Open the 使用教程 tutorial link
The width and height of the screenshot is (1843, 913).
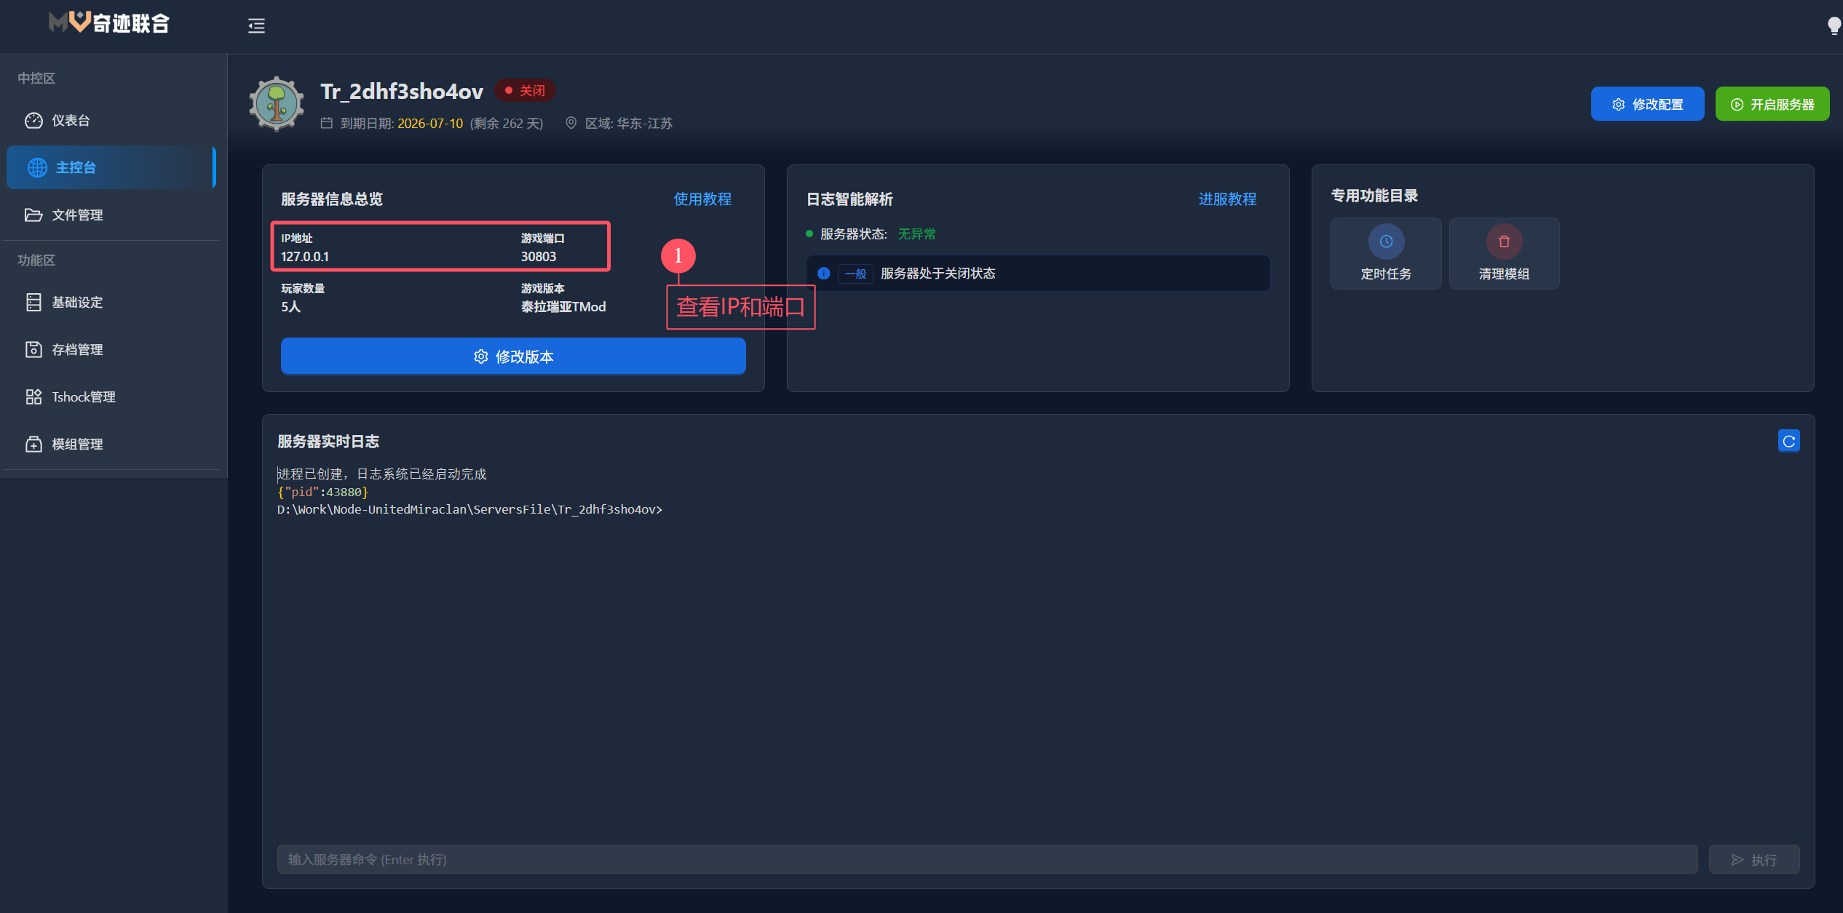(702, 199)
